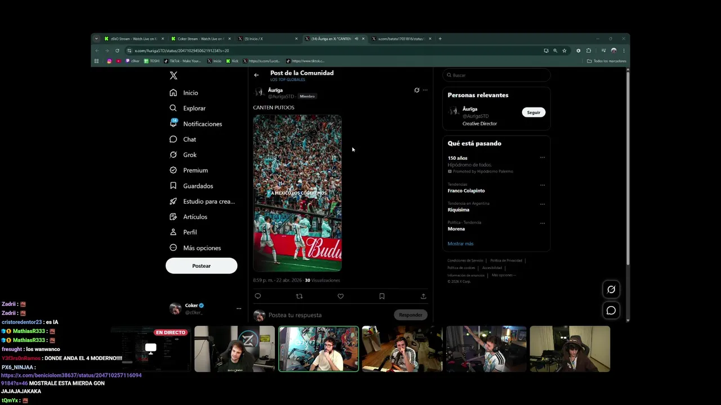Open the Riquísima trend
The width and height of the screenshot is (721, 405).
pos(459,210)
